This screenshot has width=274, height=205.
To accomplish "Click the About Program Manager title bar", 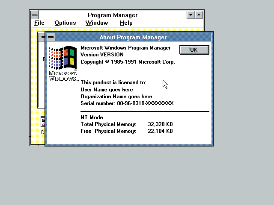I will point(133,37).
